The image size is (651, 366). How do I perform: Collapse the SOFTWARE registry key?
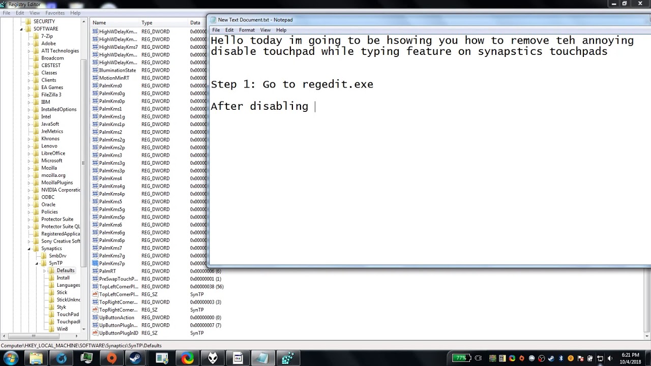pyautogui.click(x=21, y=29)
